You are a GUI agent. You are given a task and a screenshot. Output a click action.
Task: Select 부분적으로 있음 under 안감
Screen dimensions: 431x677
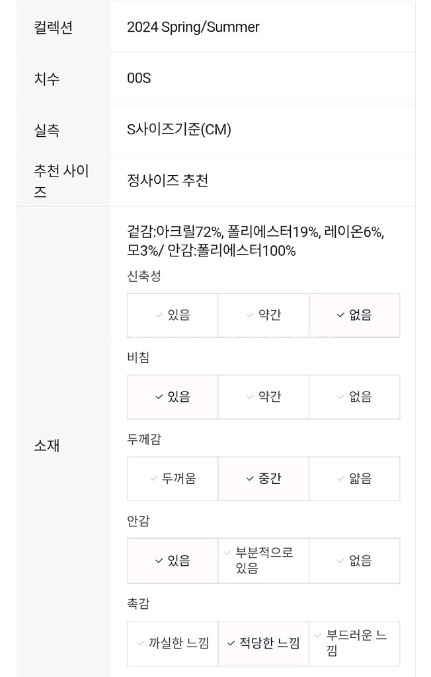[x=263, y=561]
